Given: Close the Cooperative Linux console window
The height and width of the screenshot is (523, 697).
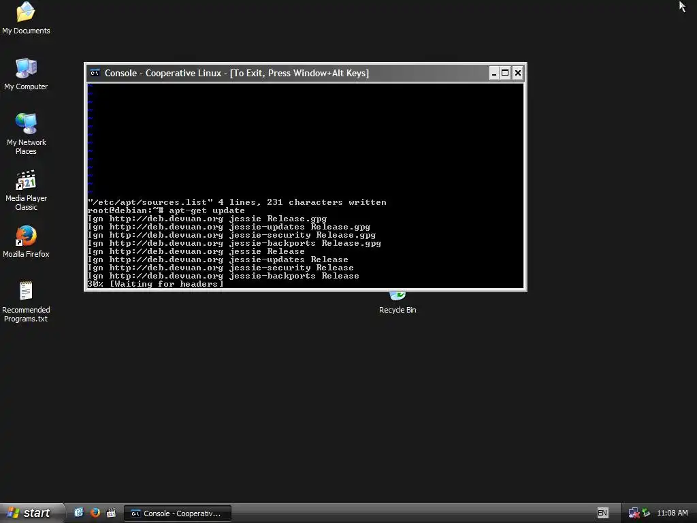Looking at the screenshot, I should [518, 73].
